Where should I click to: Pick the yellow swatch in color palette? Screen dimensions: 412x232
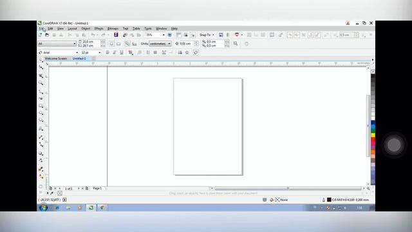[373, 135]
